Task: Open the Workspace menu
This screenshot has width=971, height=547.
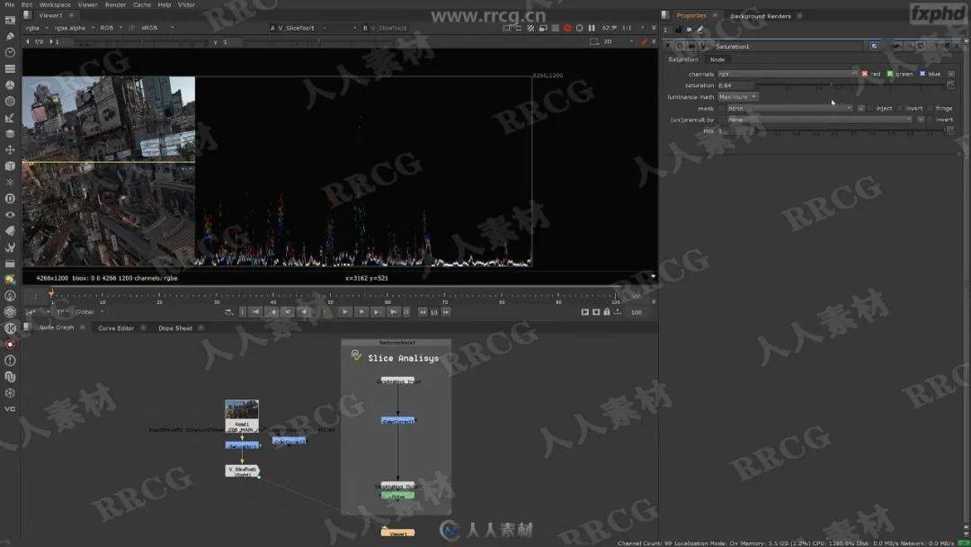Action: [x=54, y=4]
